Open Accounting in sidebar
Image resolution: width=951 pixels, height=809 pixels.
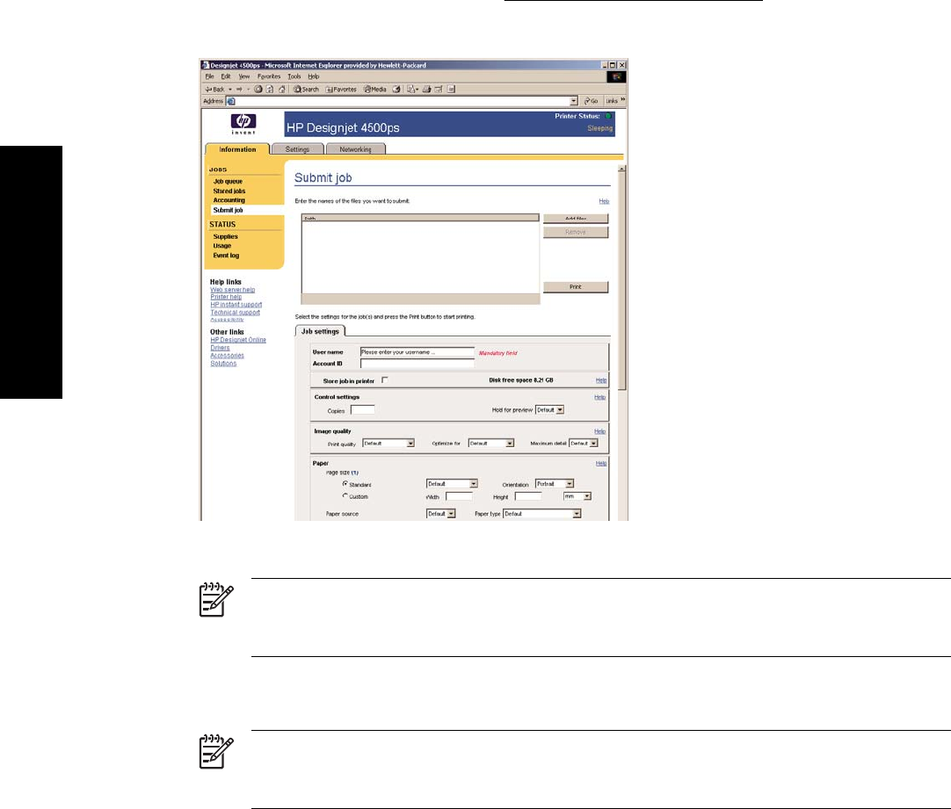click(x=229, y=200)
